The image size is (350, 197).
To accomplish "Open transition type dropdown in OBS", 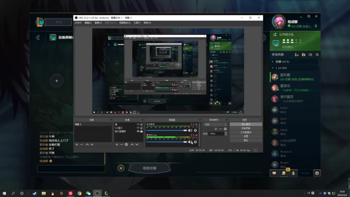I will pos(215,124).
